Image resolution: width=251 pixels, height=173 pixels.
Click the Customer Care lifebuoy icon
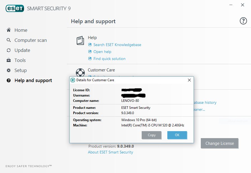[x=80, y=73]
